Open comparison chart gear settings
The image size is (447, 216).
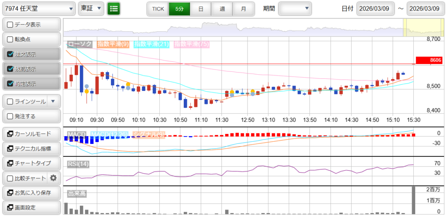pos(53,178)
